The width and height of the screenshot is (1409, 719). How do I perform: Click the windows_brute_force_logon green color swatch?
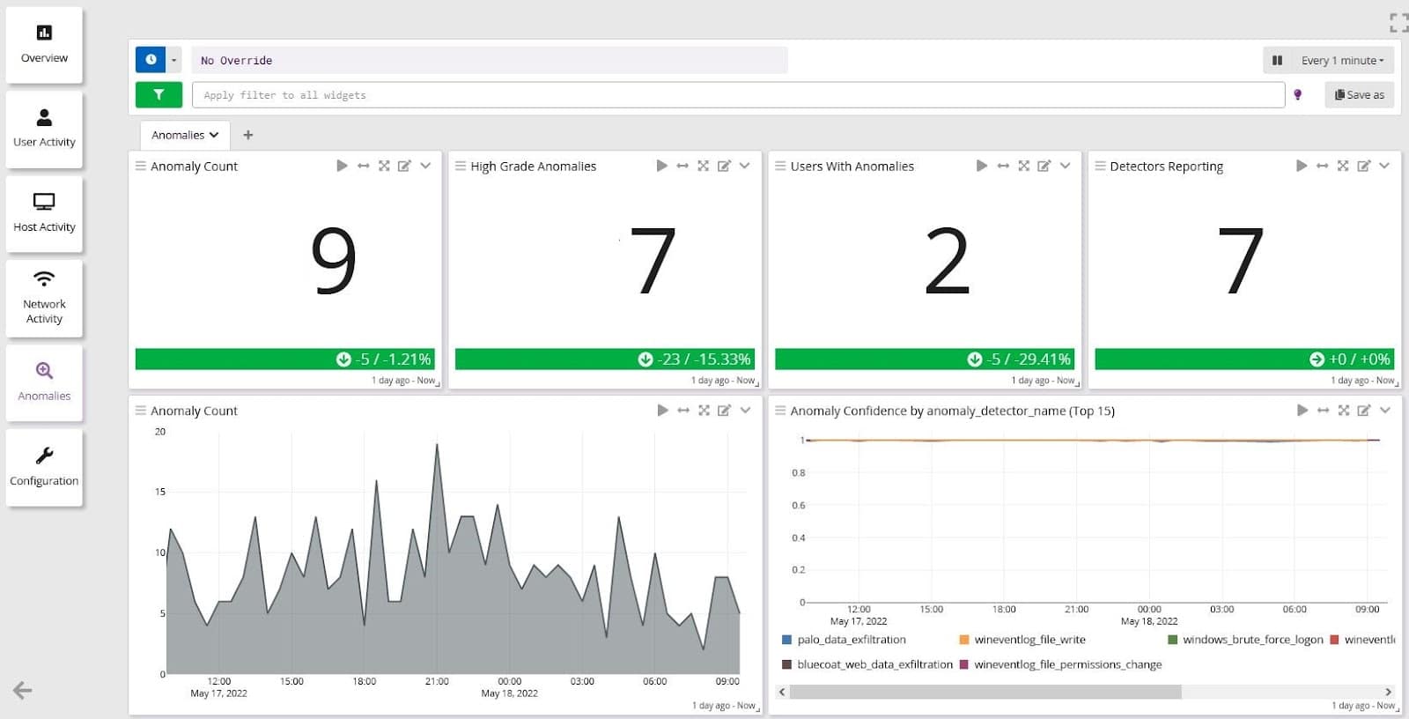(x=1172, y=640)
